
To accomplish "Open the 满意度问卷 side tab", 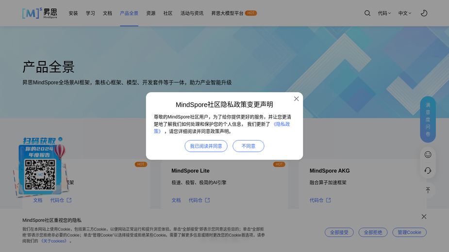I will (x=428, y=120).
